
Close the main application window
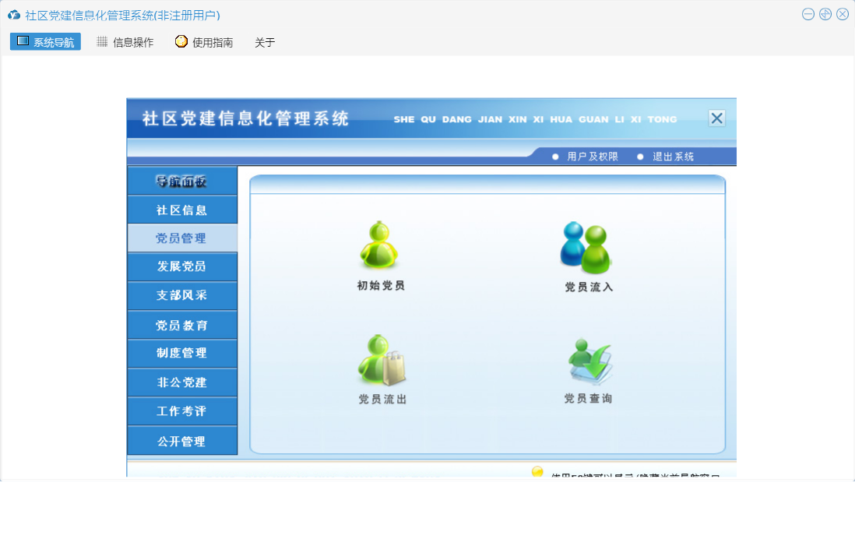tap(843, 14)
